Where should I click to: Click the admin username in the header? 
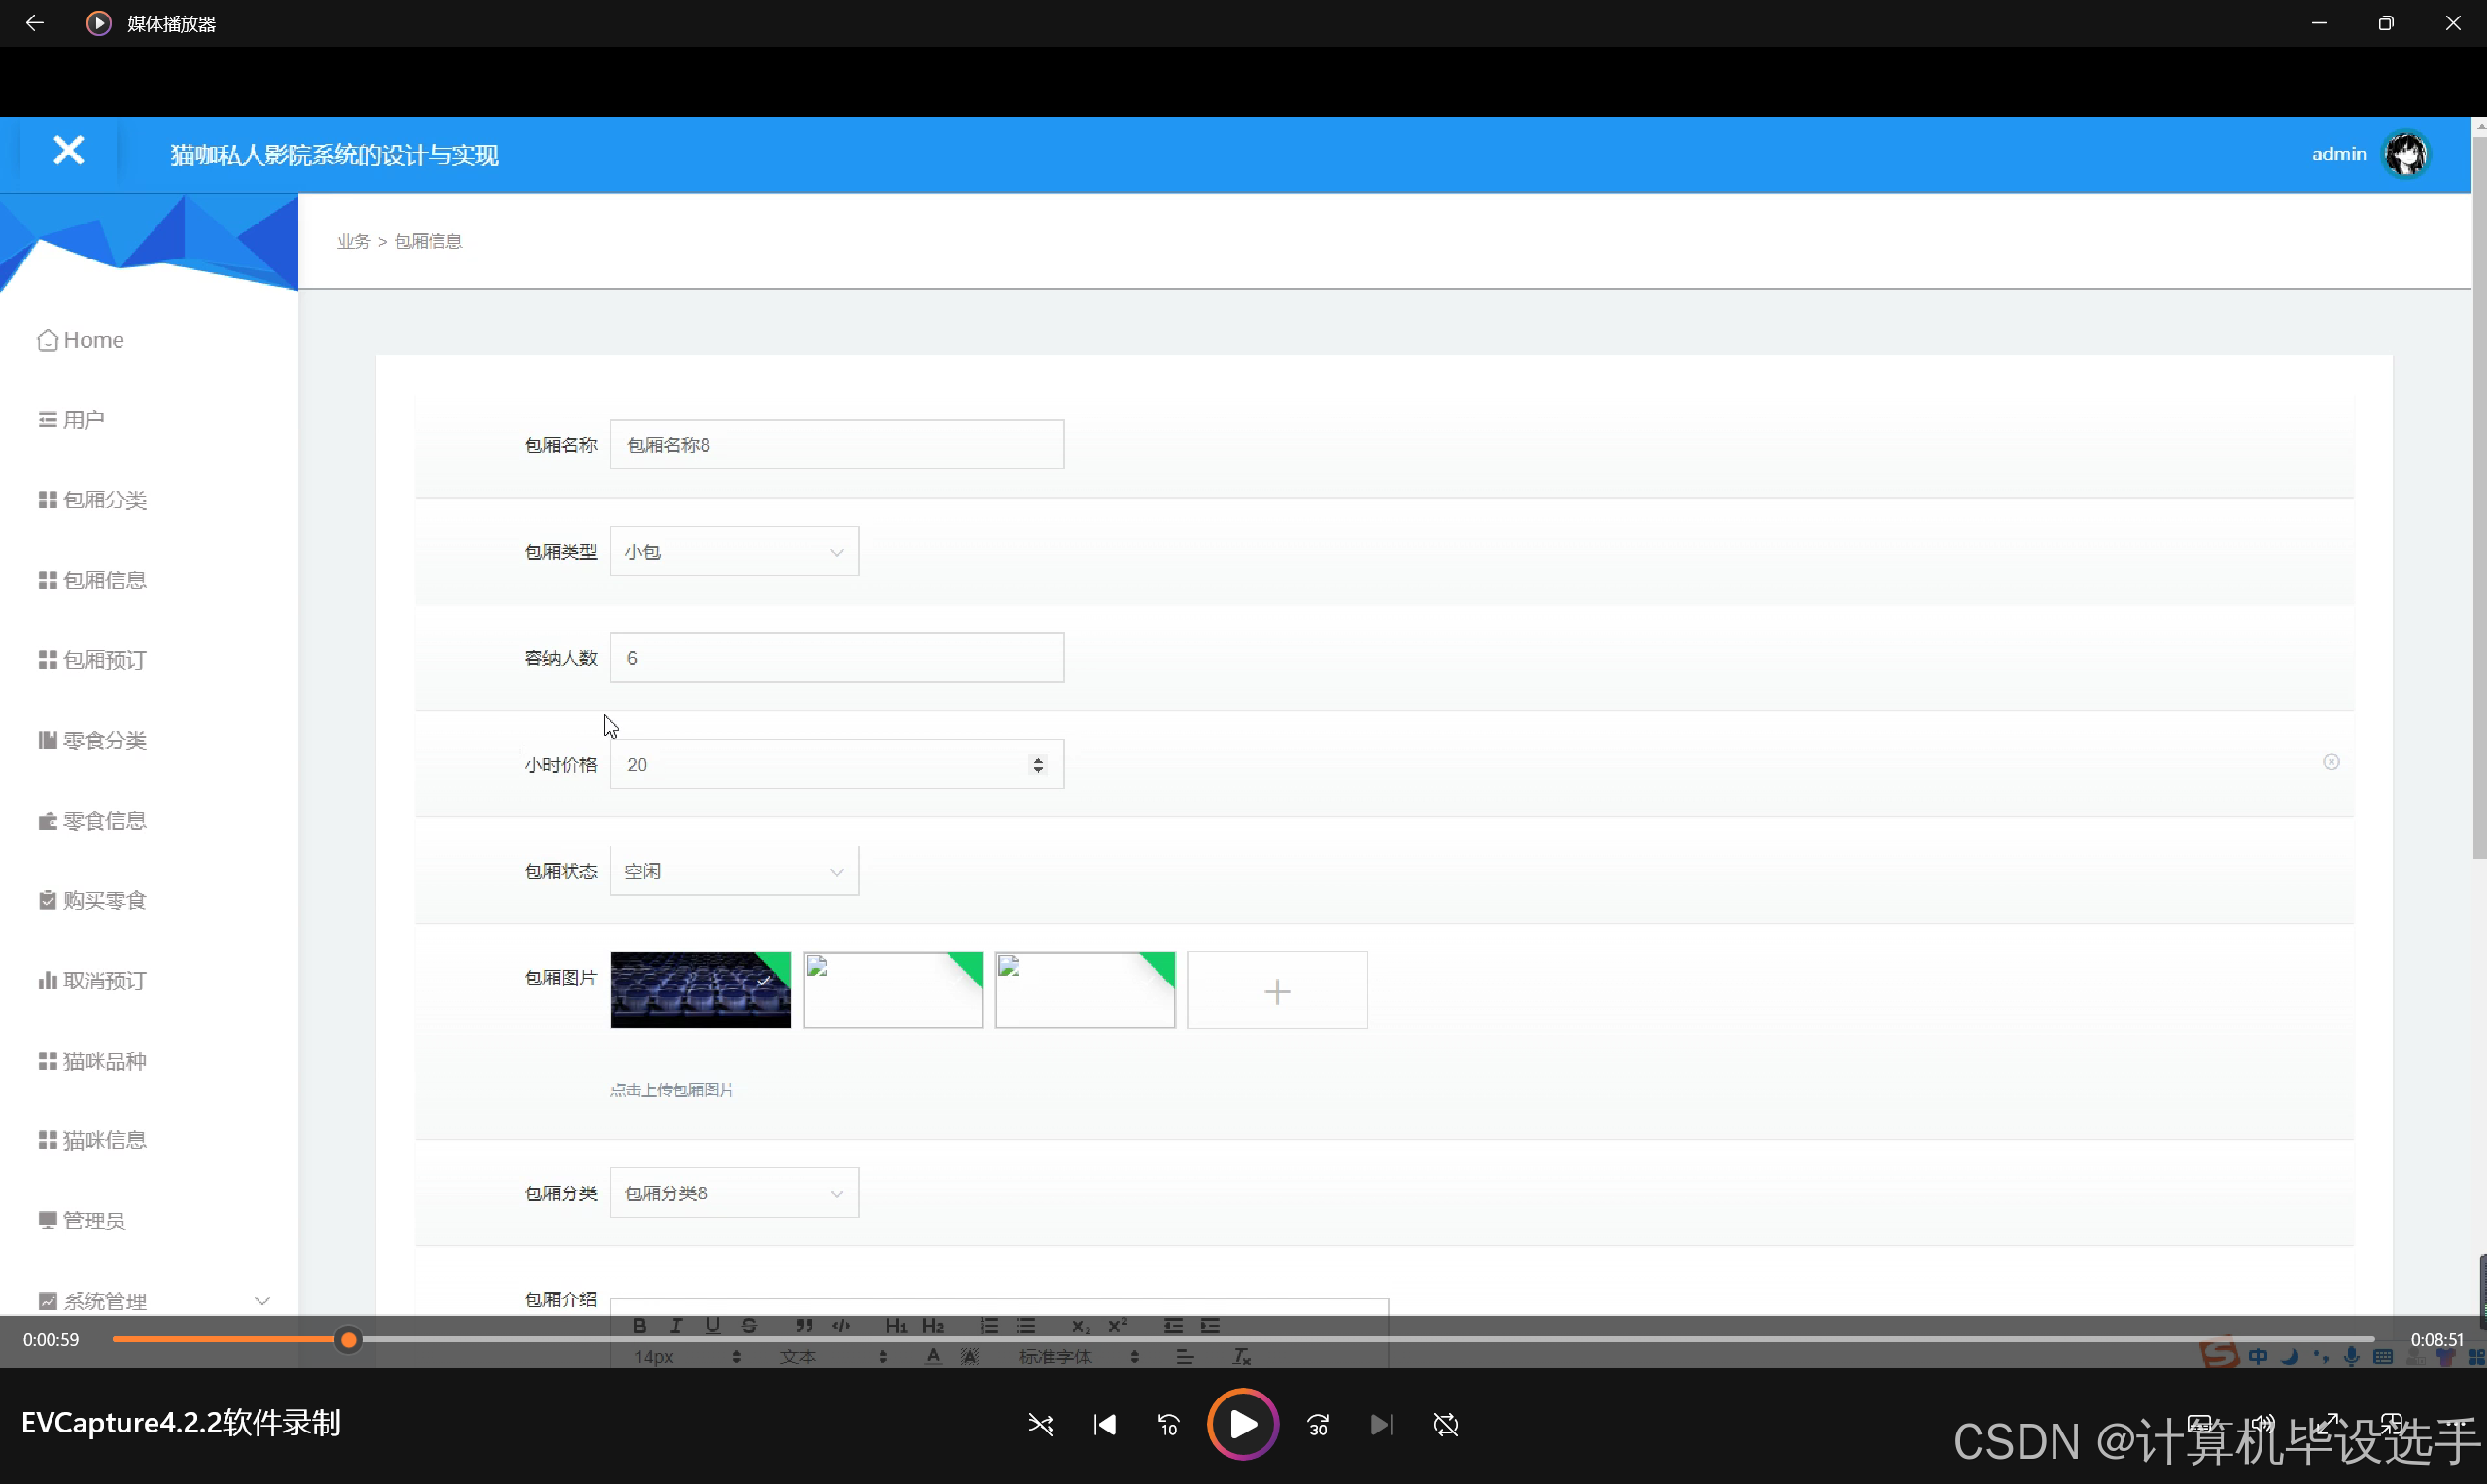click(2339, 154)
